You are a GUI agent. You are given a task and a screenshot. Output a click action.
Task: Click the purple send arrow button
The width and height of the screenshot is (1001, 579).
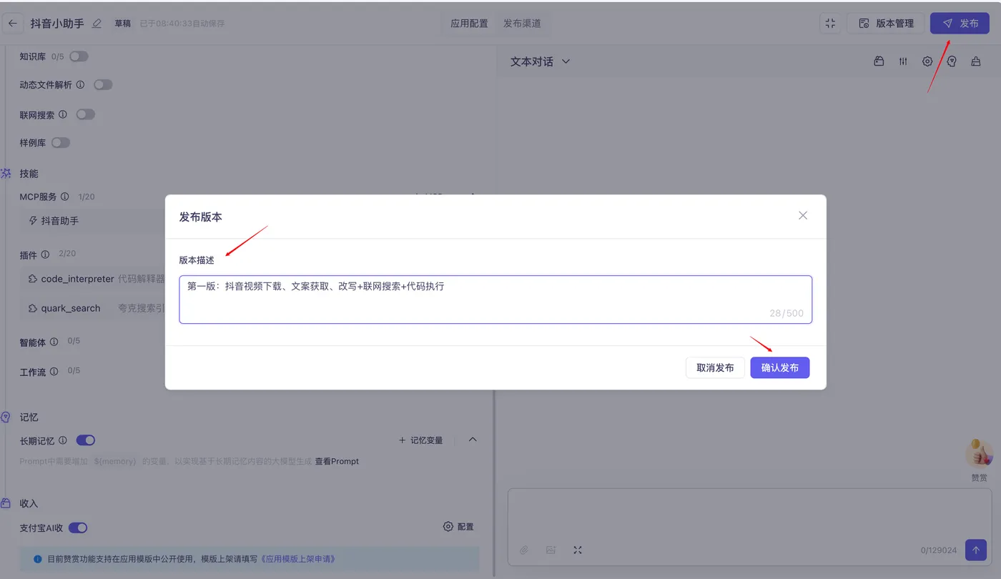976,550
